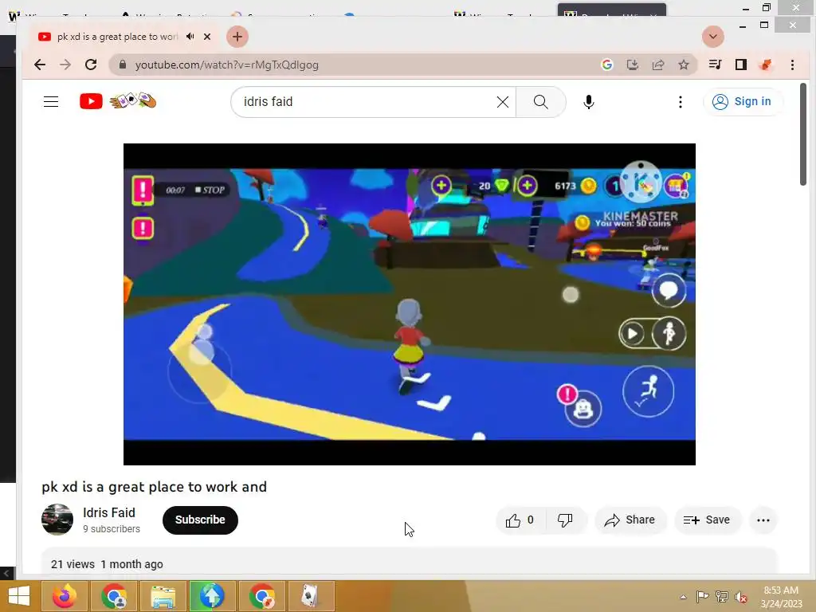Run search with the magnifier button
This screenshot has width=816, height=612.
(541, 102)
